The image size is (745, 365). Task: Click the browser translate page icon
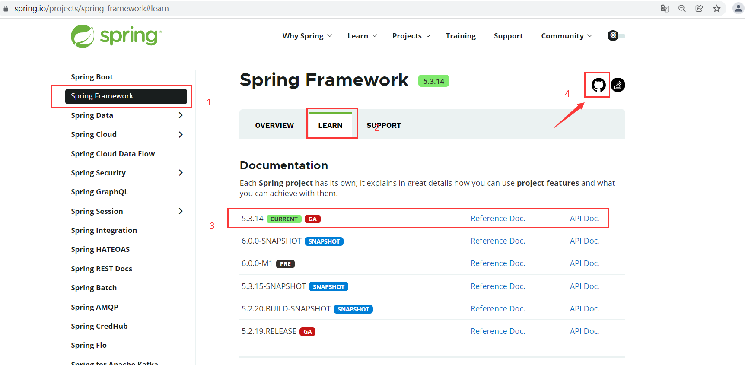click(x=665, y=8)
